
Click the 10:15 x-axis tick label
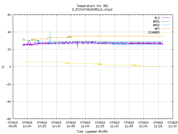pos(42,126)
